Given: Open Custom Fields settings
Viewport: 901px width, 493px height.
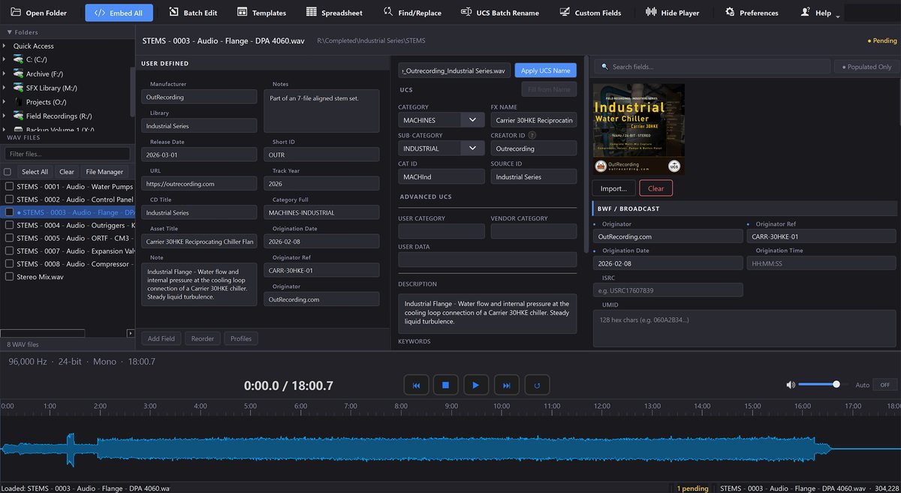Looking at the screenshot, I should (590, 13).
